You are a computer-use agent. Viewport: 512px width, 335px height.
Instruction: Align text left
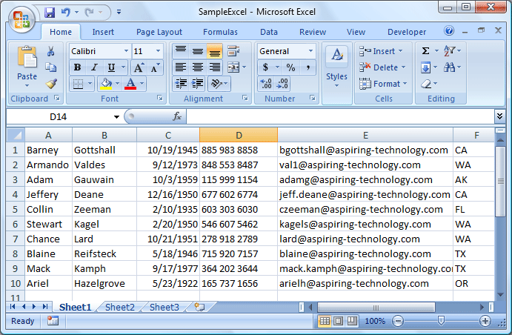coord(181,67)
